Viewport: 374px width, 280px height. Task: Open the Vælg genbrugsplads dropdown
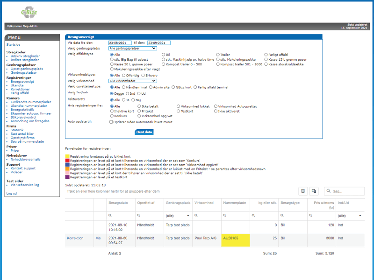point(132,48)
